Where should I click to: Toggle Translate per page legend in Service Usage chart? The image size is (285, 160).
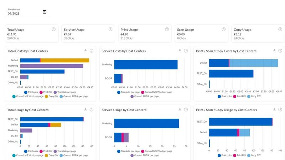[x=128, y=151]
